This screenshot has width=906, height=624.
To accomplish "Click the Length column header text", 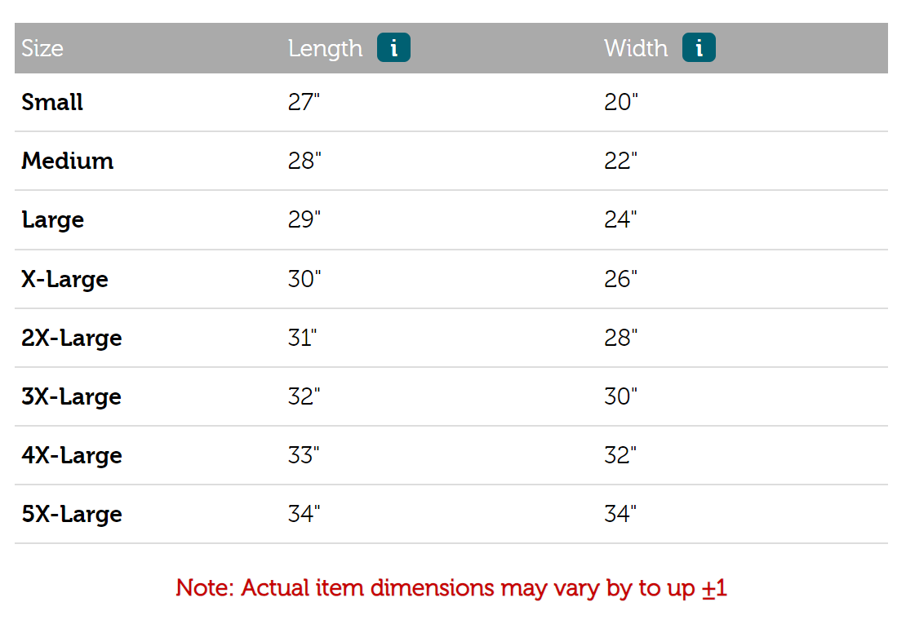I will click(x=325, y=49).
